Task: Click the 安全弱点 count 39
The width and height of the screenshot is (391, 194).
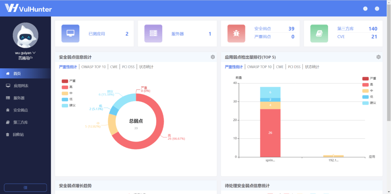Action: [x=291, y=29]
